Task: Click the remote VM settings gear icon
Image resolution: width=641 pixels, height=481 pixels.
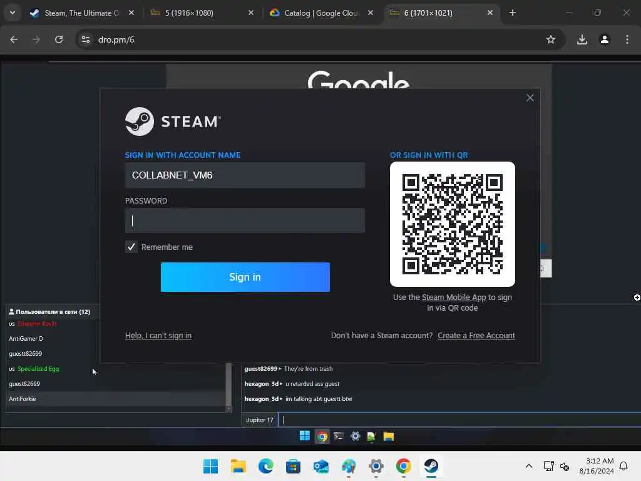Action: [x=356, y=436]
